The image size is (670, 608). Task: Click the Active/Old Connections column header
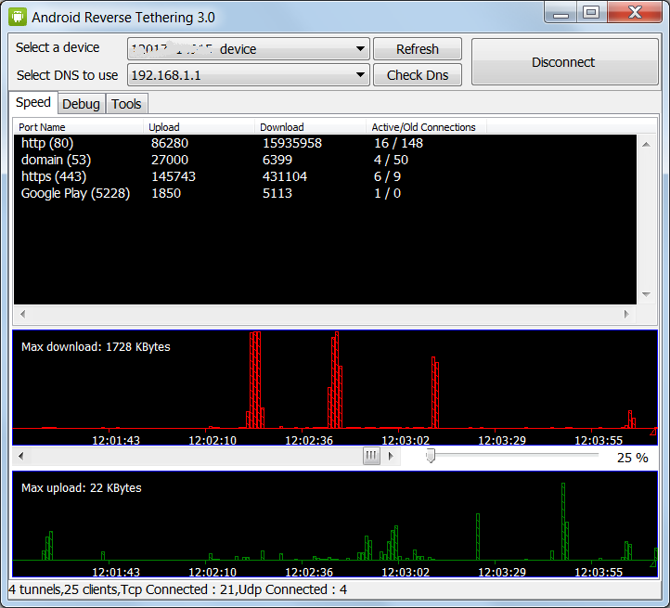(x=426, y=127)
